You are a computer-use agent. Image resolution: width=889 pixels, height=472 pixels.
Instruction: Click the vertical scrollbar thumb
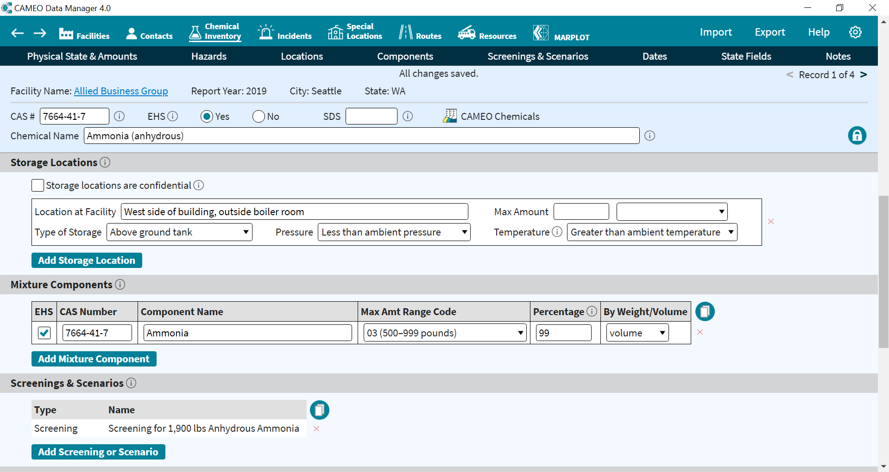883,272
